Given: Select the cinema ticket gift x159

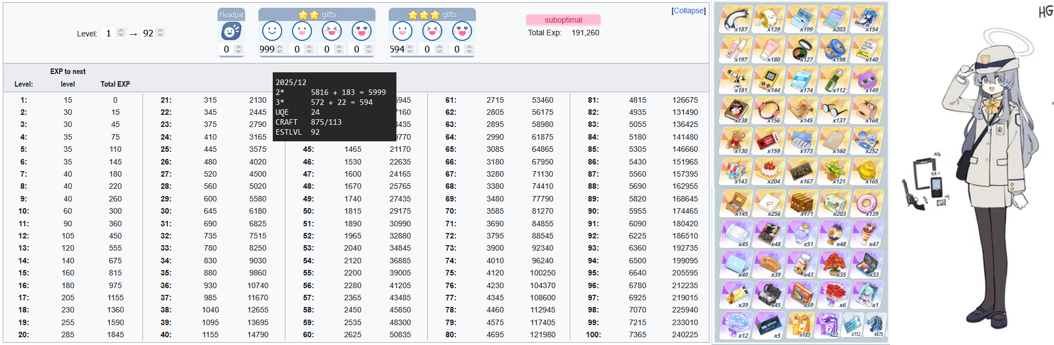Looking at the screenshot, I should [x=769, y=141].
